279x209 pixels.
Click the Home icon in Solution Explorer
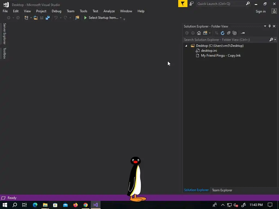pyautogui.click(x=199, y=33)
